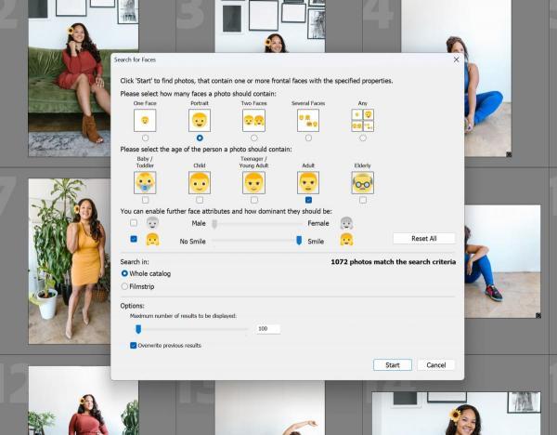Image resolution: width=557 pixels, height=435 pixels.
Task: Select the Filmstrip search option
Action: (125, 286)
